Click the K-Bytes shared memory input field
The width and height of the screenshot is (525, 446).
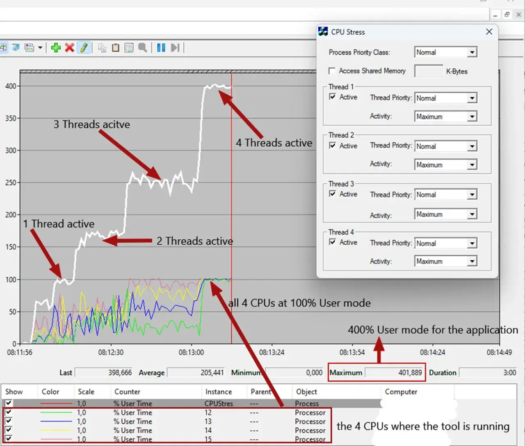click(x=429, y=71)
